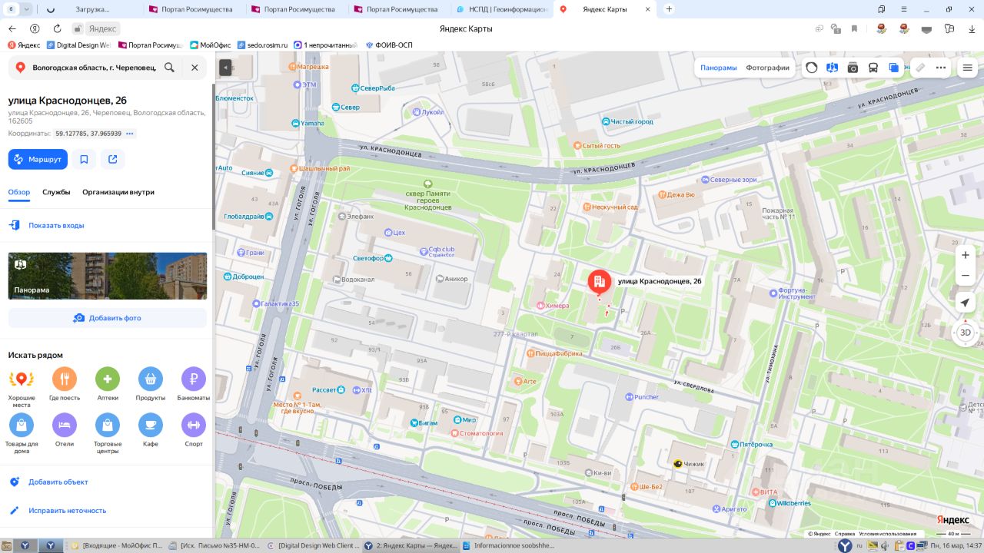Open the street panorama thumbnail
The width and height of the screenshot is (984, 553).
[x=108, y=276]
